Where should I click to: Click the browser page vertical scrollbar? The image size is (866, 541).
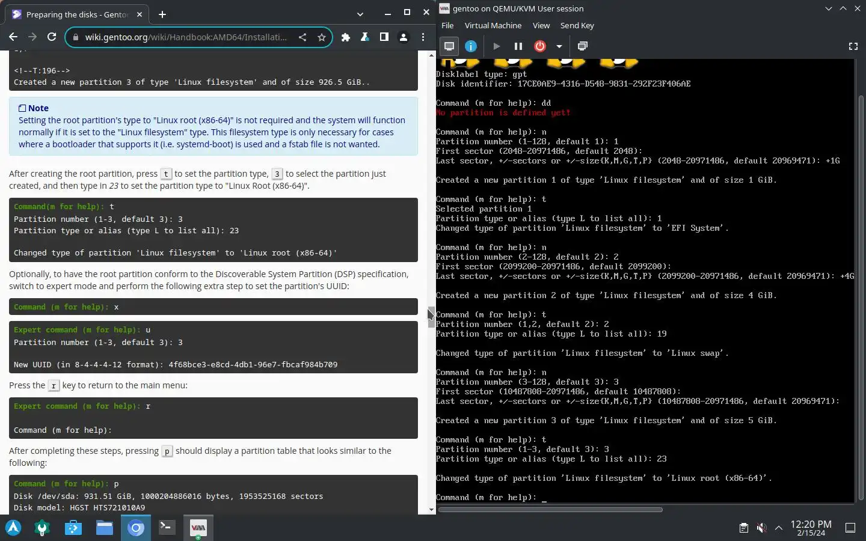431,317
